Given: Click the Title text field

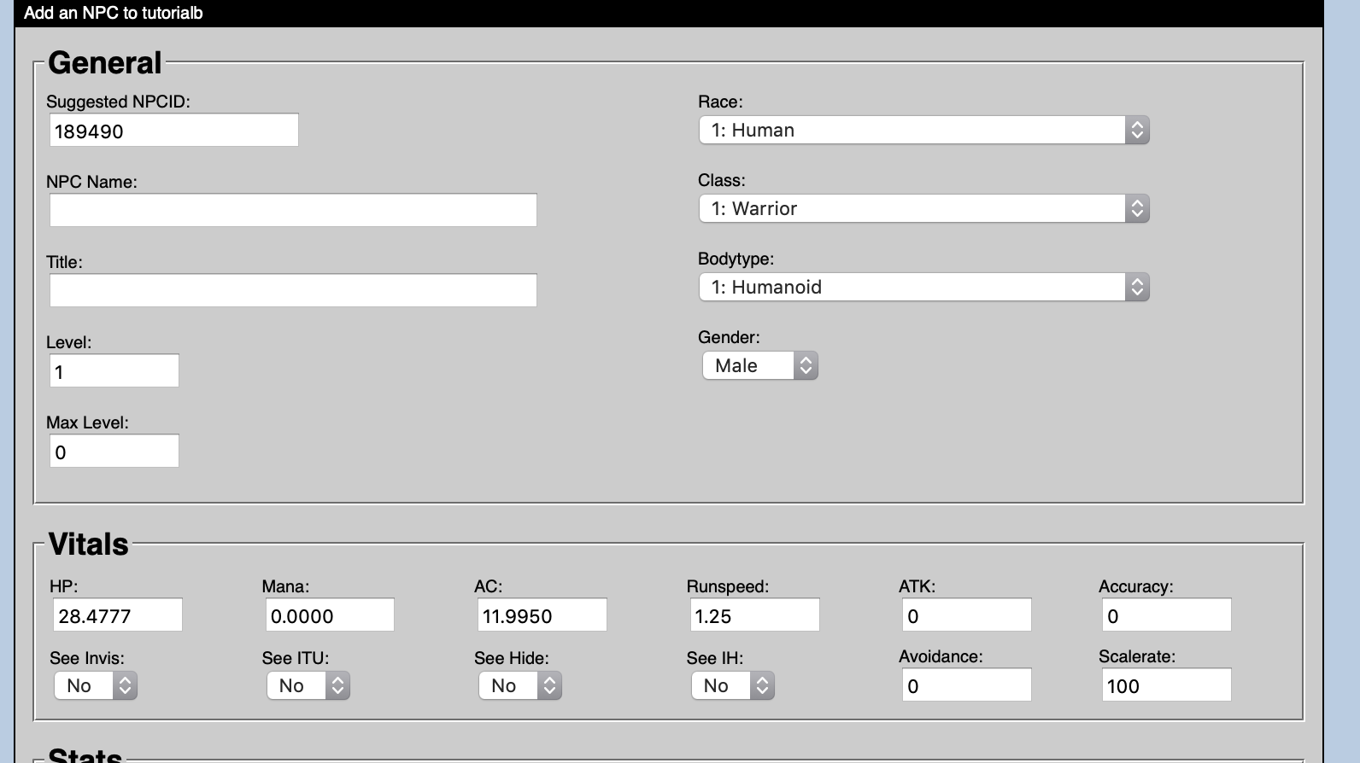Looking at the screenshot, I should tap(293, 290).
